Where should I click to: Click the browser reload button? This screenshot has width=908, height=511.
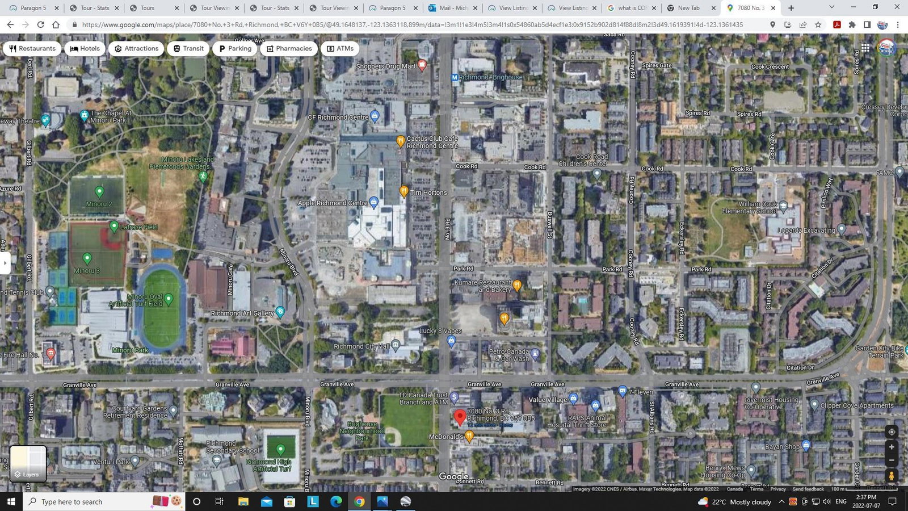click(40, 24)
